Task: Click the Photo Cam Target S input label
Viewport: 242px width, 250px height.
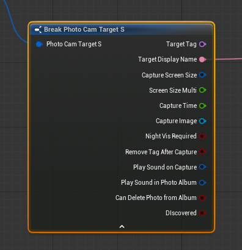Action: point(74,44)
